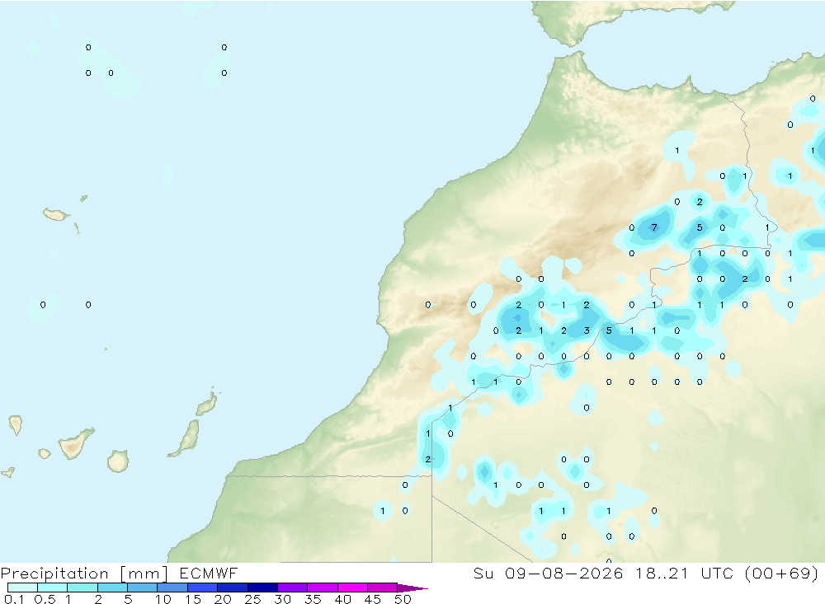825x604 pixels.
Task: Pick the legend color between 5 and 10
Action: tap(142, 588)
